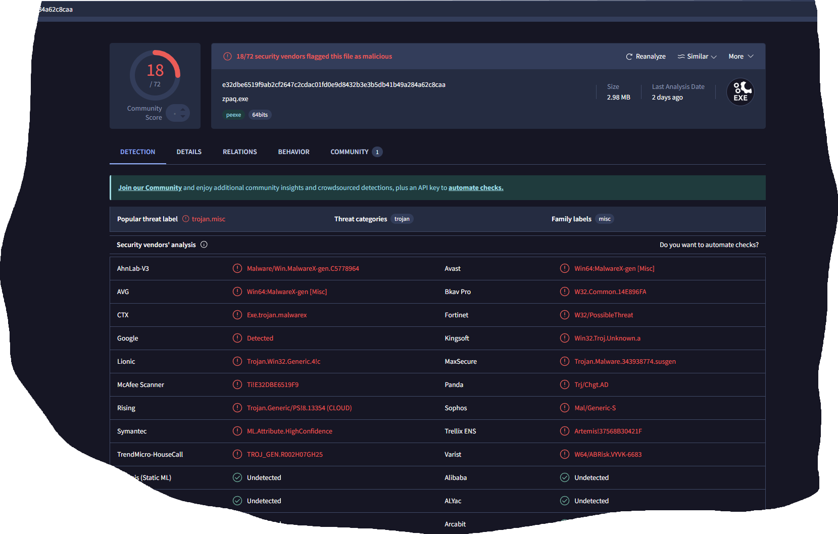Click the trojan.misc threat label text

click(209, 219)
